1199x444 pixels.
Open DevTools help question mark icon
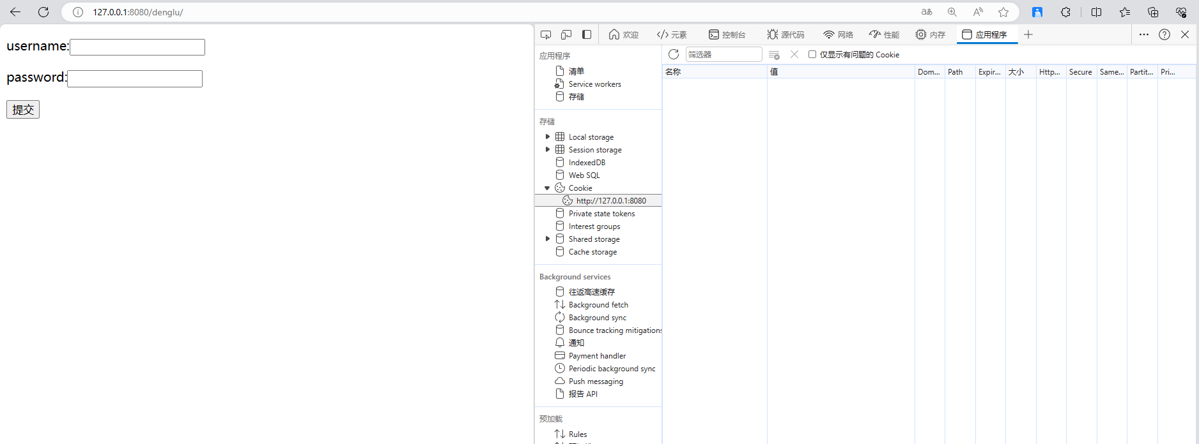click(1164, 34)
